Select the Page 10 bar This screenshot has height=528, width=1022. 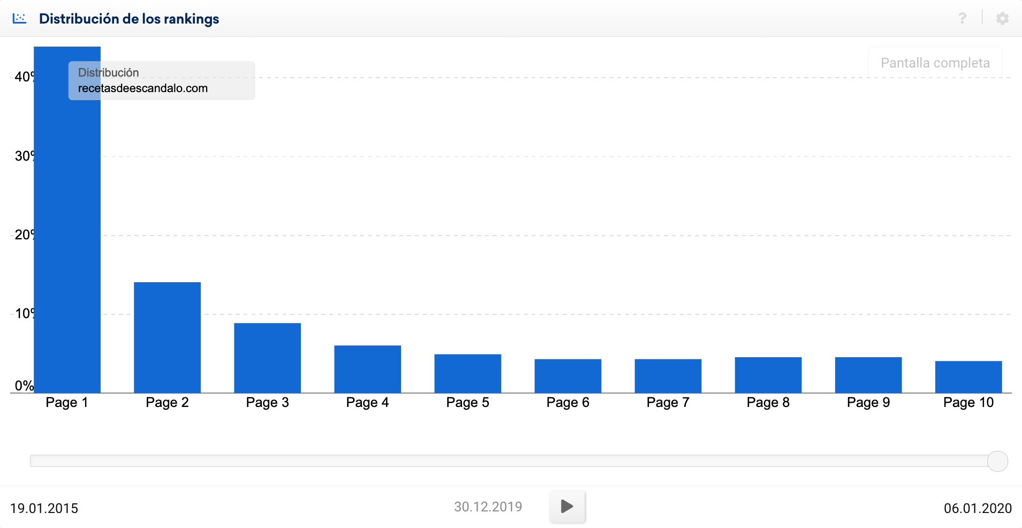click(968, 377)
